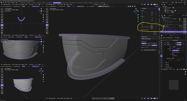Screen dimensions: 187x101
Task: Enable the Only Rim checkbox
Action: click(173, 56)
